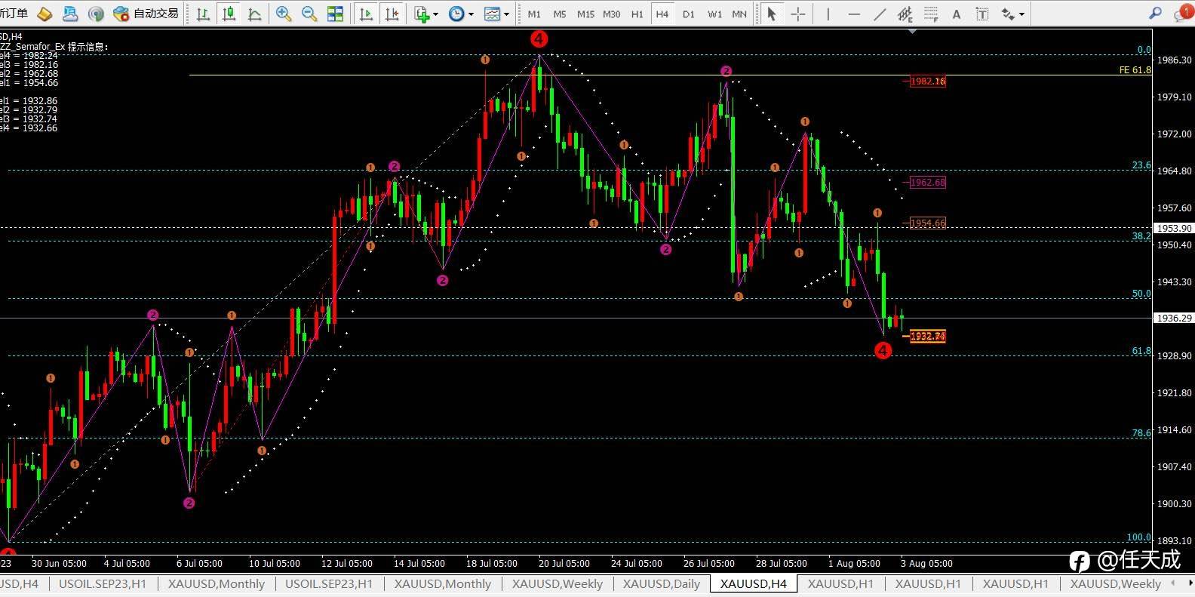Select the H1 timeframe
Viewport: 1195px width, 597px height.
click(x=637, y=14)
